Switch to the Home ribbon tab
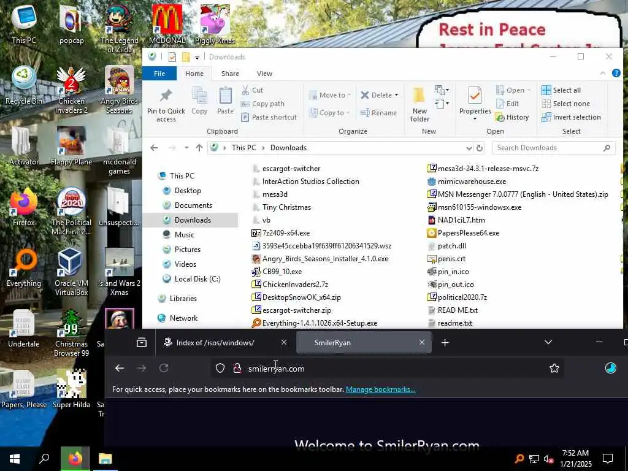 point(194,74)
